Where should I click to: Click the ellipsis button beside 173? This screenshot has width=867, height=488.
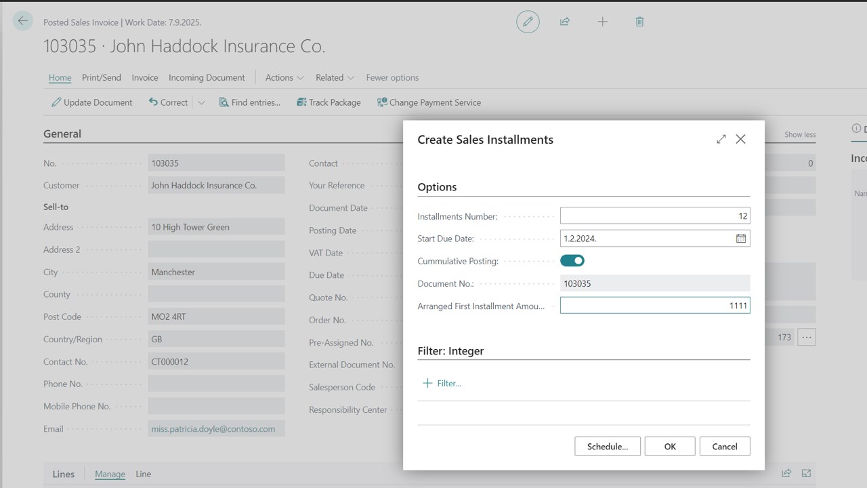(x=806, y=337)
